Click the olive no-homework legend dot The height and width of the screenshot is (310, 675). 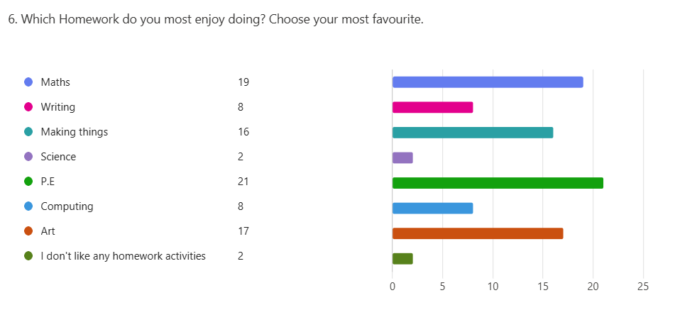click(x=28, y=256)
